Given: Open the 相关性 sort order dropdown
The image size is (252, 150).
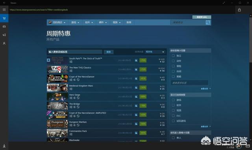Looking at the screenshot, I should click(155, 52).
